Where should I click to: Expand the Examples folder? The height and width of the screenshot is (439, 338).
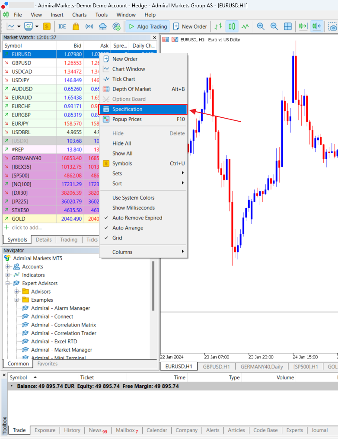click(17, 300)
